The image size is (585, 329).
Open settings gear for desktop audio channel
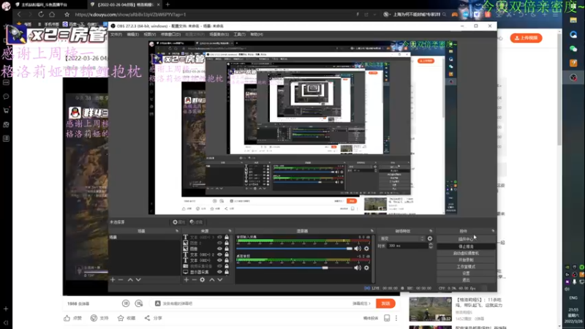click(x=366, y=268)
